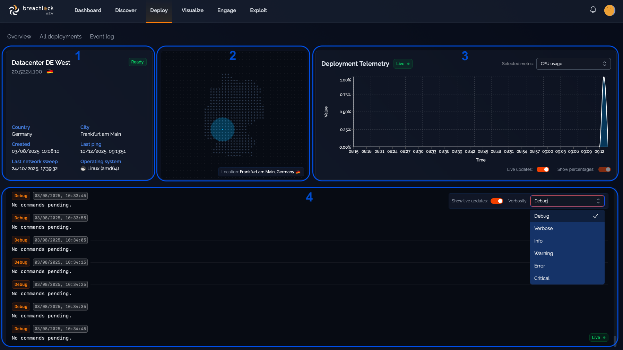
Task: Choose Critical from the verbosity list
Action: tap(567, 278)
